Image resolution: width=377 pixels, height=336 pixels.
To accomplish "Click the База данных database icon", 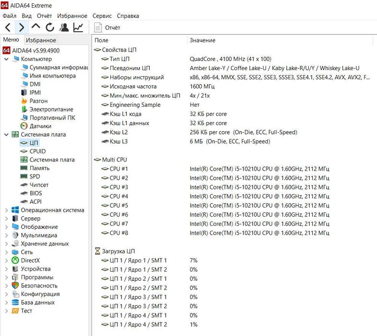I will (x=15, y=302).
